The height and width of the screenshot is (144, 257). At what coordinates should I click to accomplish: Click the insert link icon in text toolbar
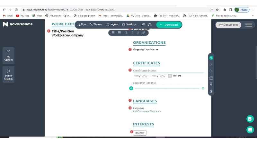tap(144, 33)
